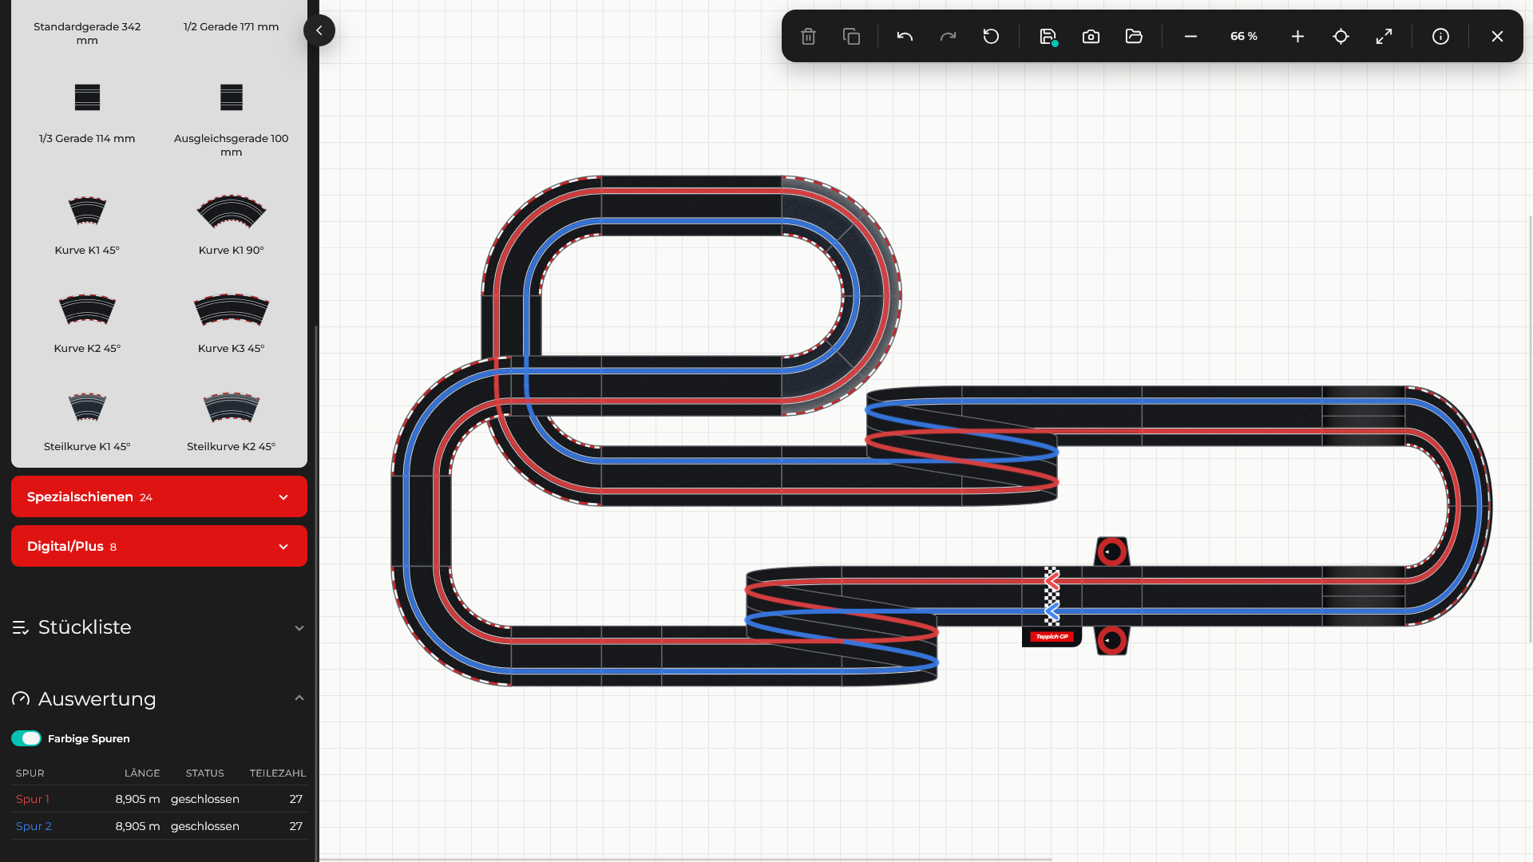Collapse the sidebar with the arrow button

tap(319, 30)
